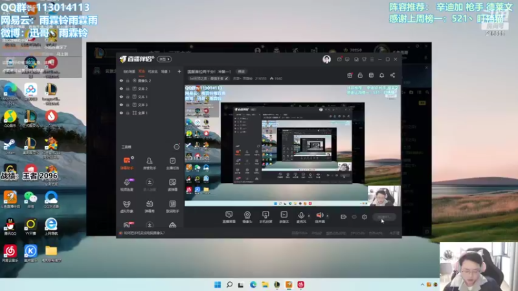Open the gift box icon in stream header

[350, 75]
